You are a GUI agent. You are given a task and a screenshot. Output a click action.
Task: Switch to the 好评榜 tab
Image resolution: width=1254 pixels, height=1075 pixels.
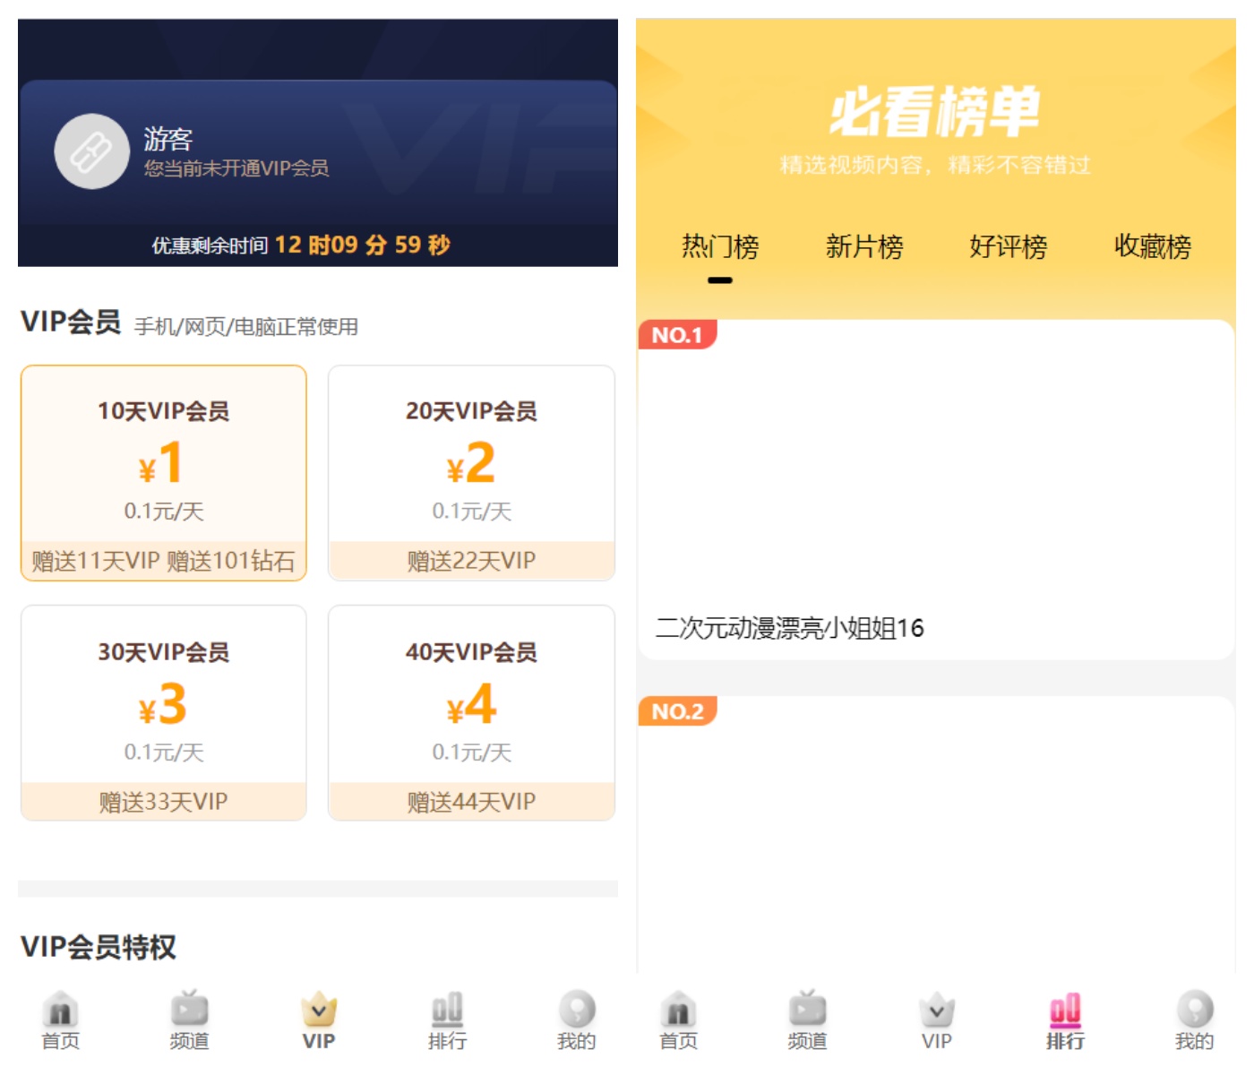pyautogui.click(x=1008, y=246)
